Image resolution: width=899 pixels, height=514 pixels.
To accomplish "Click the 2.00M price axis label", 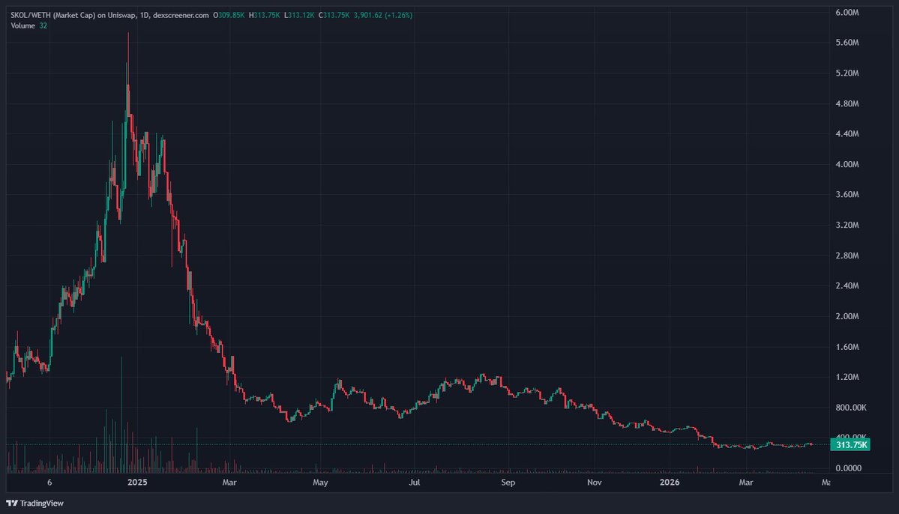I will pos(847,315).
